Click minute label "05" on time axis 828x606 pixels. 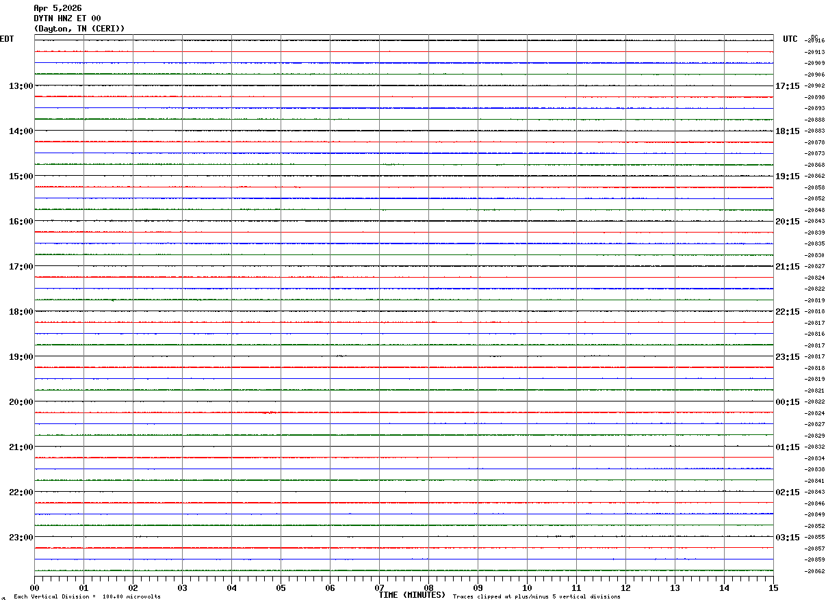(x=281, y=588)
